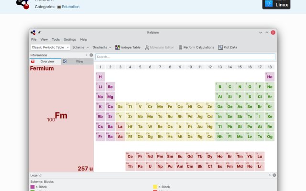Click the Kalzium app icon in title bar

[33, 32]
